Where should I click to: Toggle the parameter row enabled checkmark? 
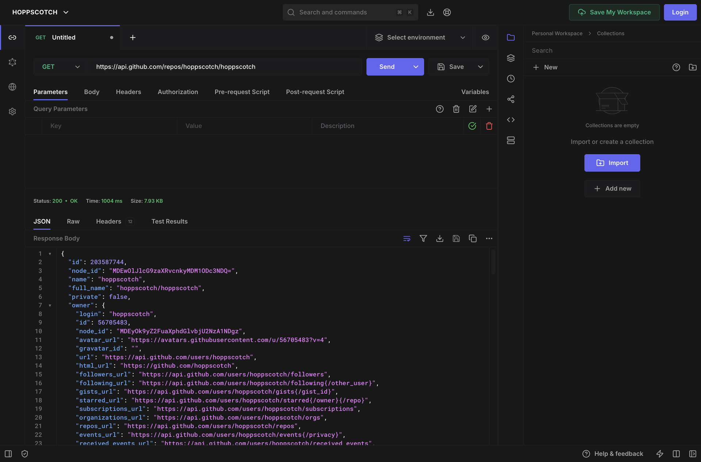point(472,126)
